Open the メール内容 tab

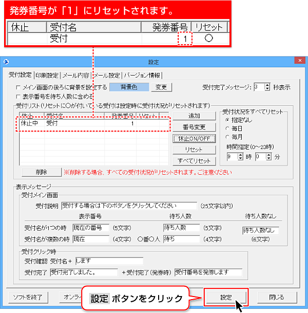tap(75, 76)
